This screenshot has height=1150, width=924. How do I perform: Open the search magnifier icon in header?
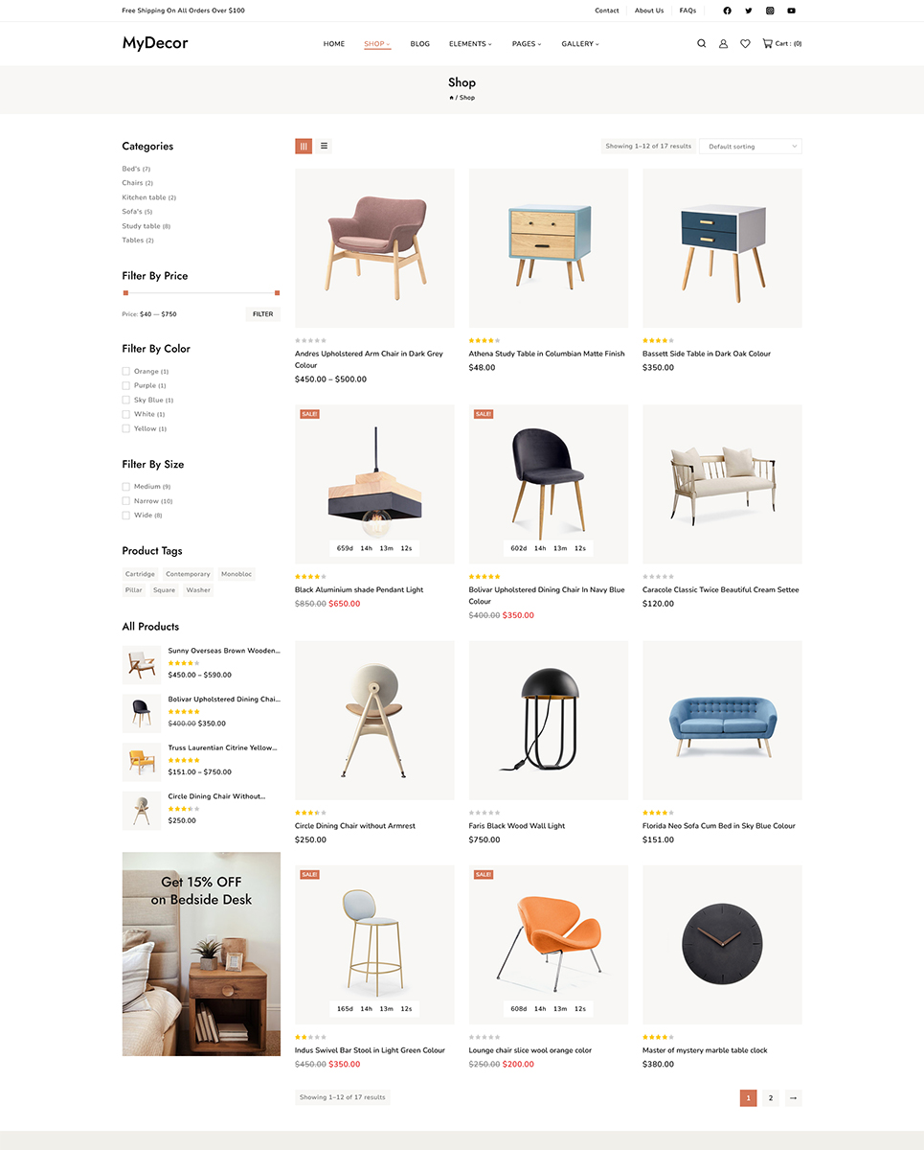pyautogui.click(x=701, y=43)
